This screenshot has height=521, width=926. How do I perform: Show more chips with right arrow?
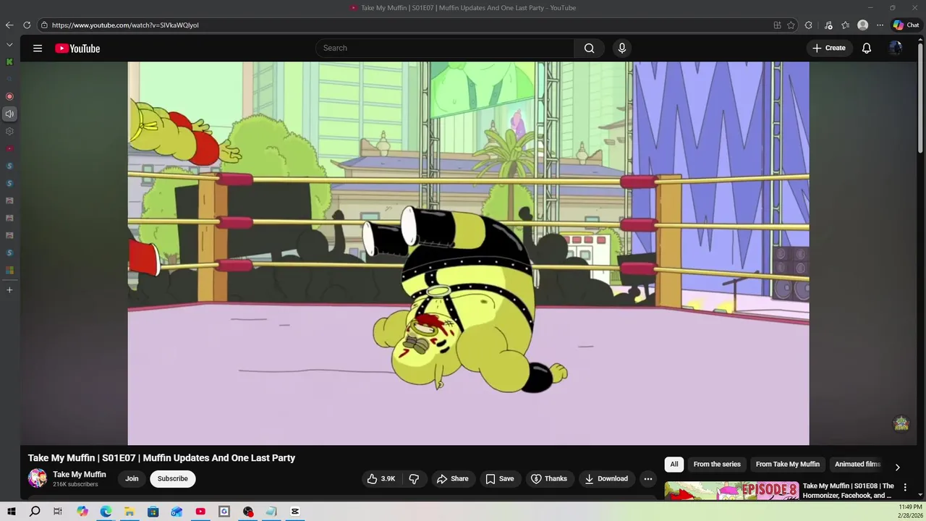[x=897, y=467]
